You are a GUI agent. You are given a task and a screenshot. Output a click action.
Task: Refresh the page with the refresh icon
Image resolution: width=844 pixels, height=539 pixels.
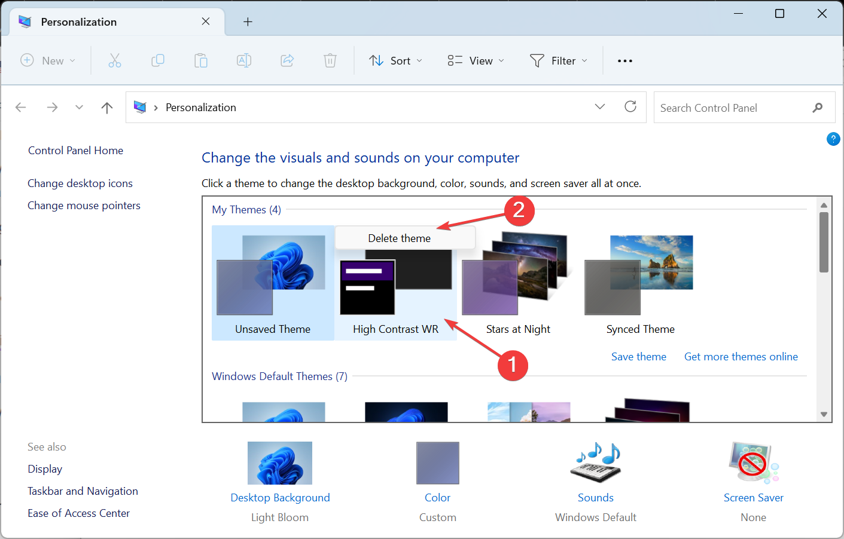(x=630, y=107)
